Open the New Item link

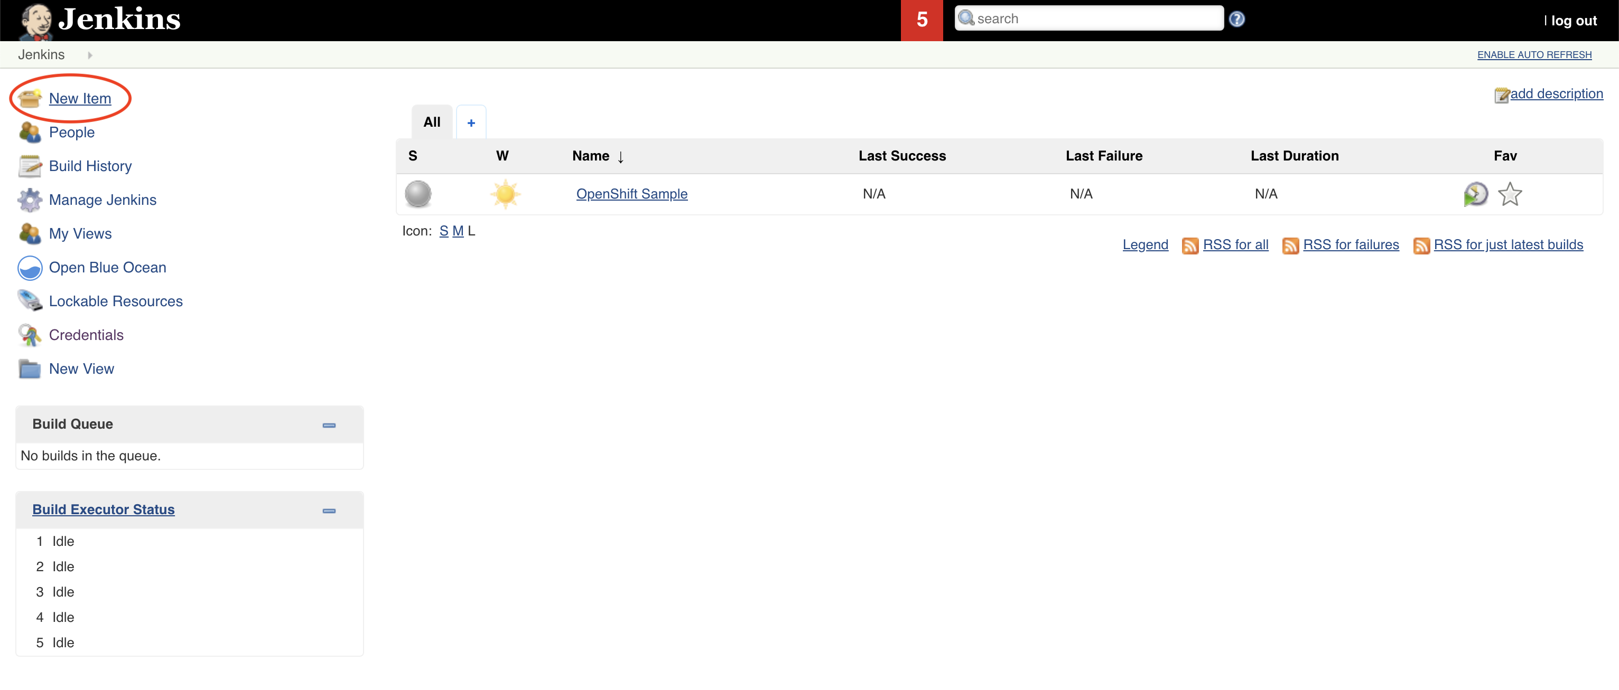[80, 99]
